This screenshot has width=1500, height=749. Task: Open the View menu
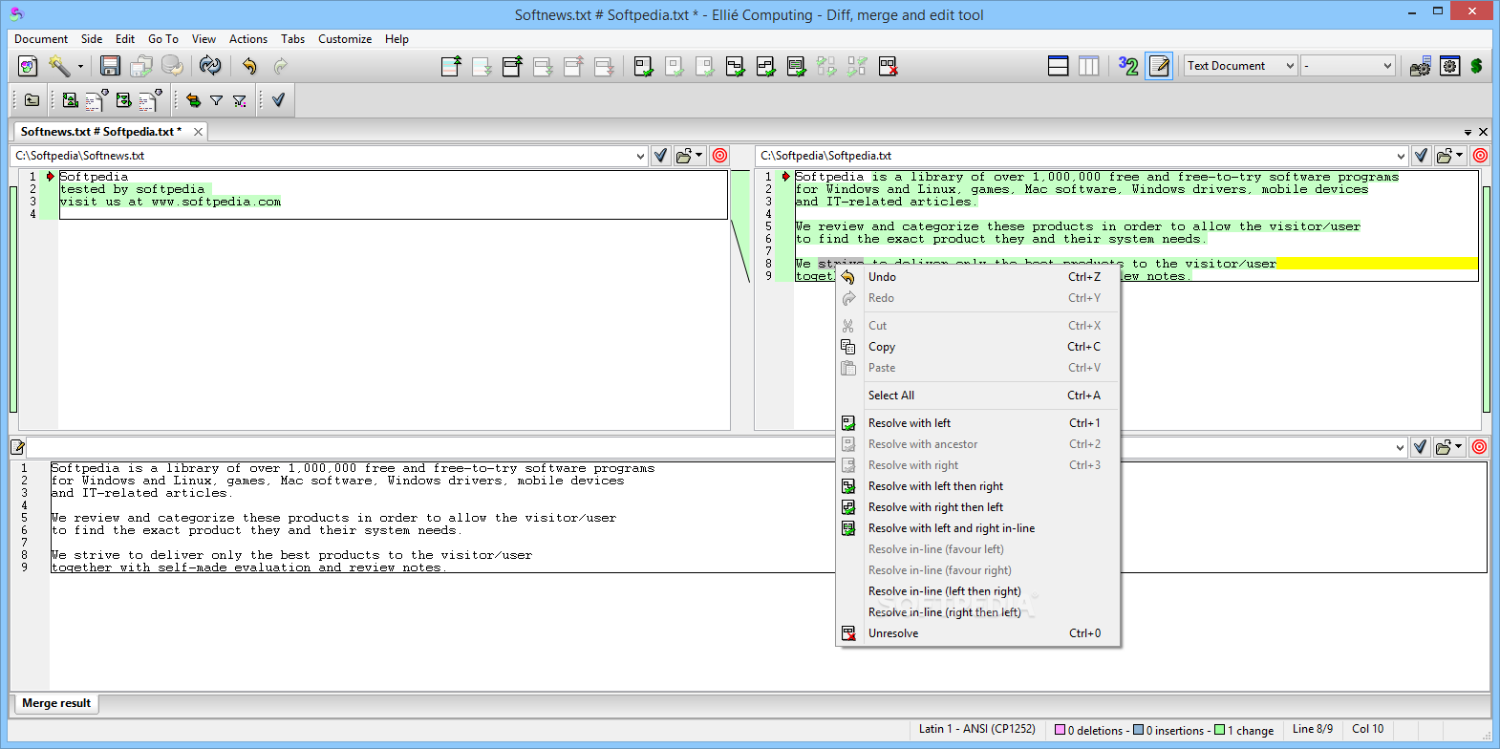[204, 39]
